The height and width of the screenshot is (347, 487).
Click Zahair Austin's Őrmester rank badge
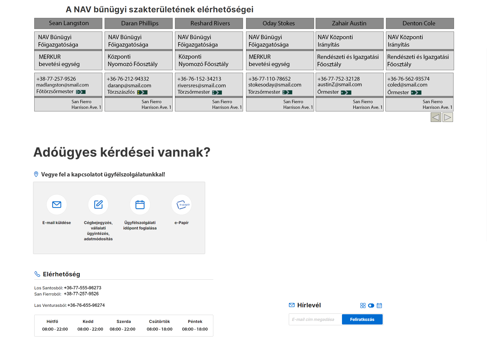click(346, 92)
